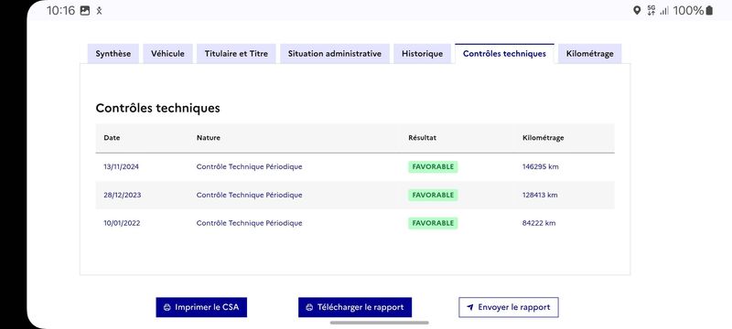
Task: Click the 84222 km value
Action: pyautogui.click(x=539, y=223)
